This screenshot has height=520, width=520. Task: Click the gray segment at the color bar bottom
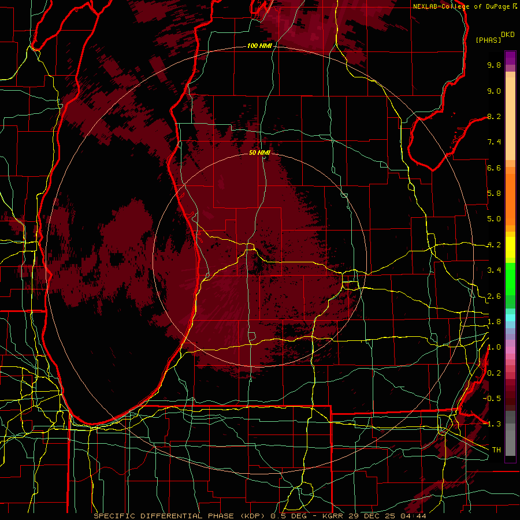click(510, 433)
